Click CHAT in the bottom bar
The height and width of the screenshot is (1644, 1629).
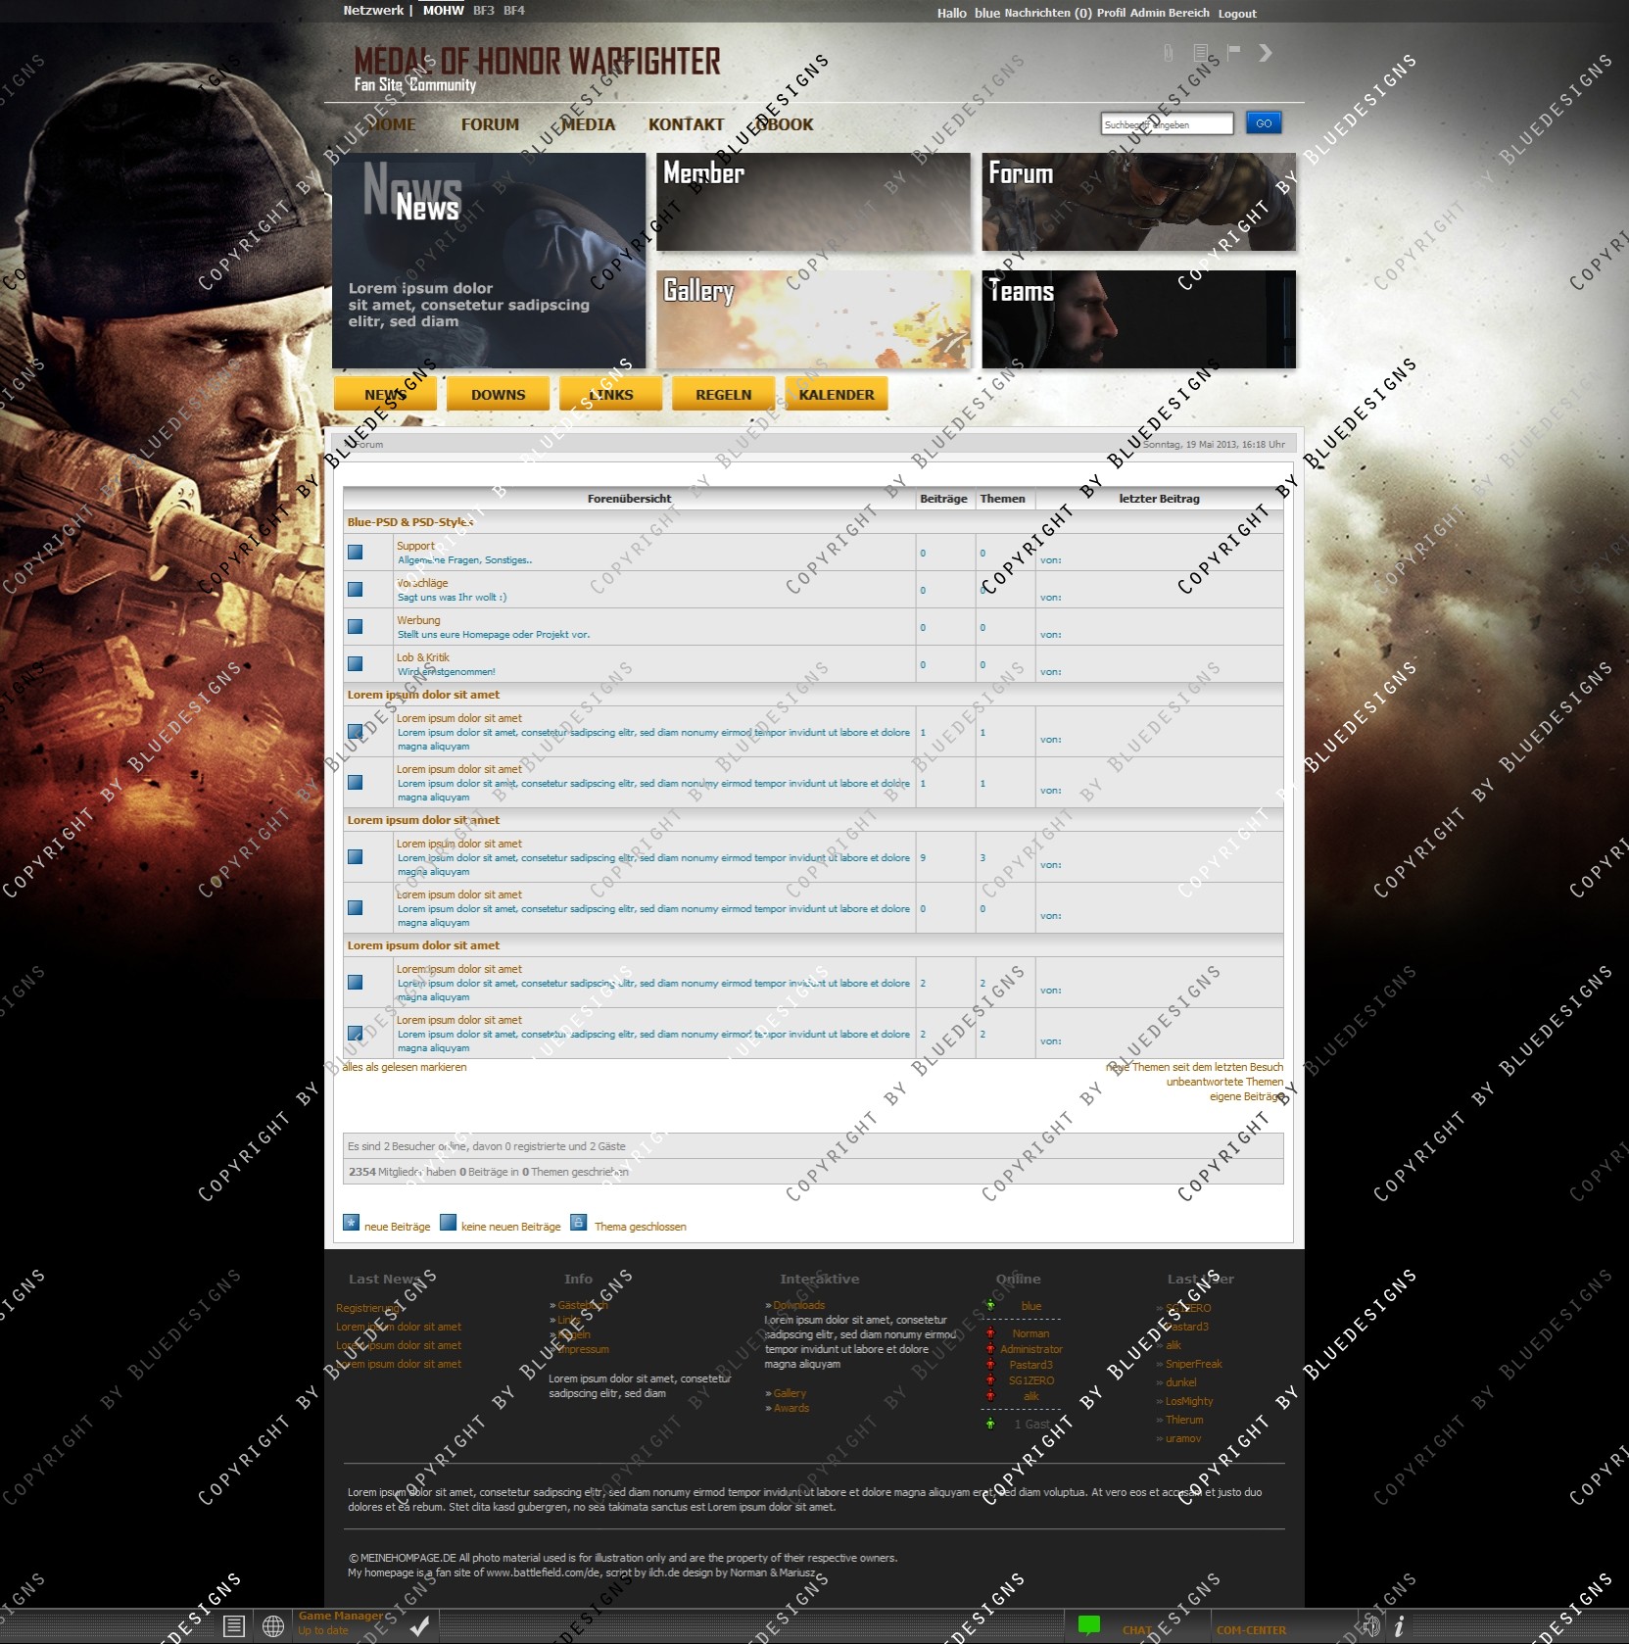click(x=1137, y=1630)
